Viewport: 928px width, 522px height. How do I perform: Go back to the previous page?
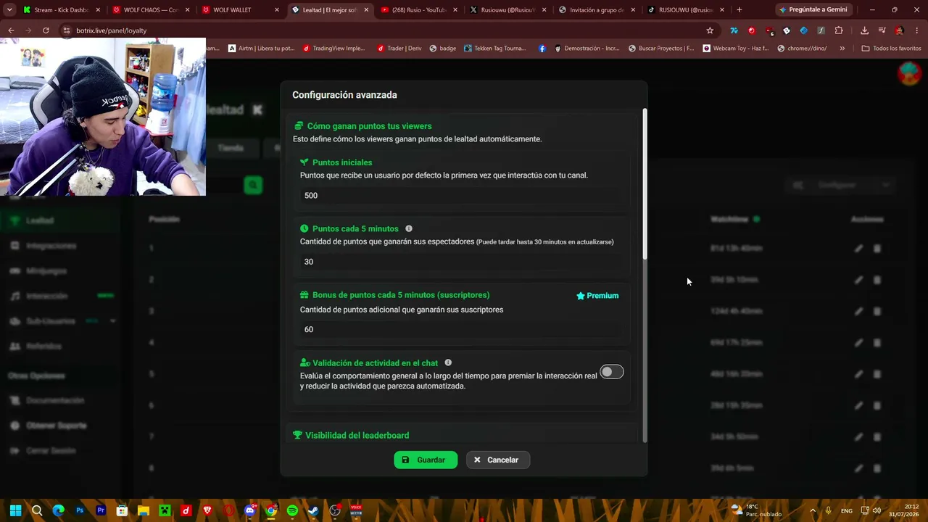coord(11,30)
